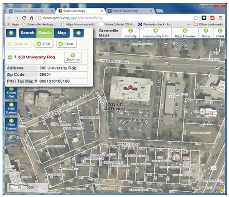Open Map Themes menu
Viewport: 229px width, 197px height.
click(x=185, y=33)
